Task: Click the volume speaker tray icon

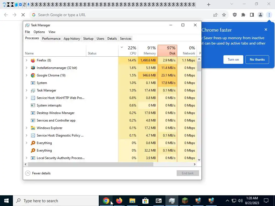Action: [240, 201]
